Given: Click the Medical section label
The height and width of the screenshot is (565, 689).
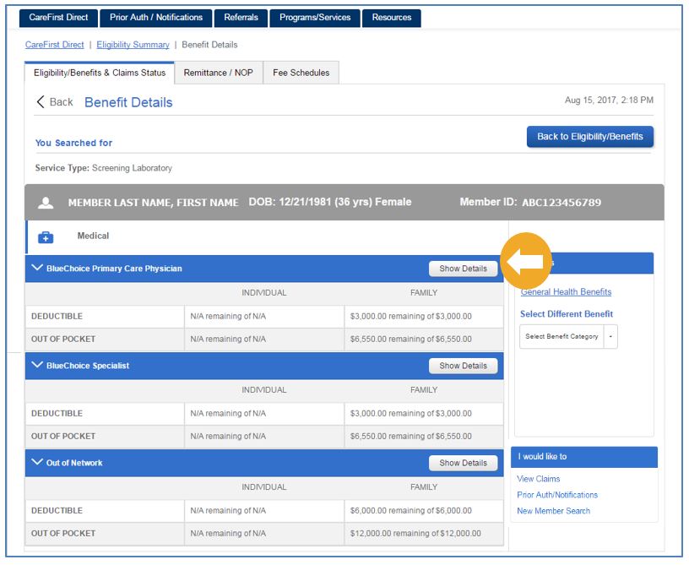Looking at the screenshot, I should (93, 236).
